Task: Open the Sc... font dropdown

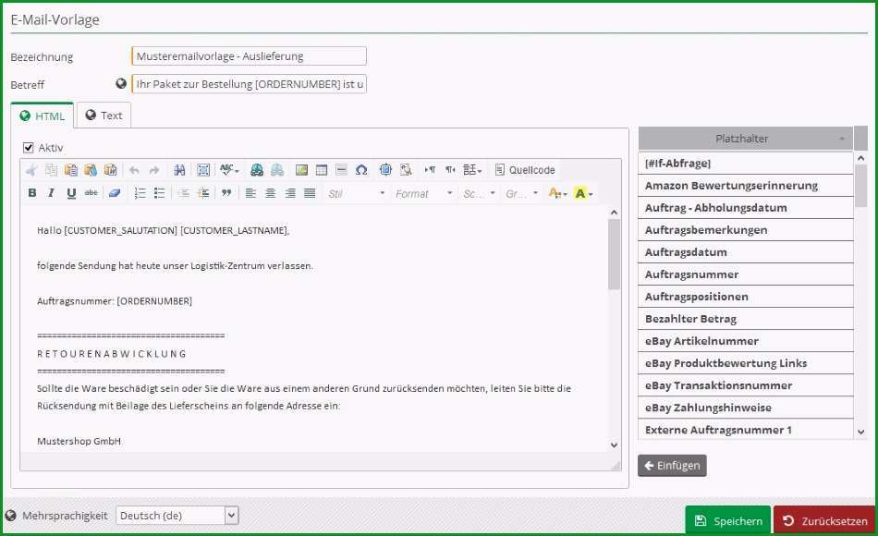Action: [x=479, y=194]
